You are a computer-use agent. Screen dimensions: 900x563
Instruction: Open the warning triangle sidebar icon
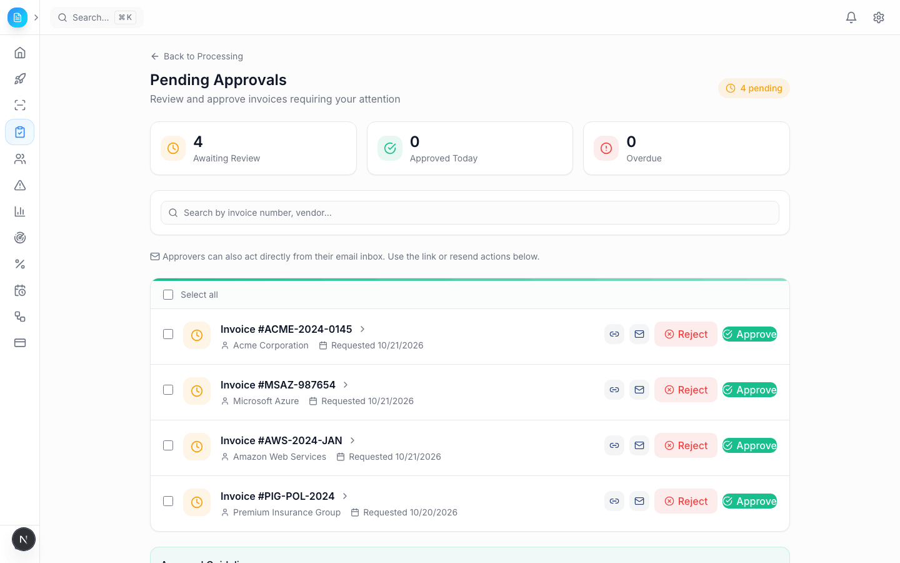[x=20, y=185]
